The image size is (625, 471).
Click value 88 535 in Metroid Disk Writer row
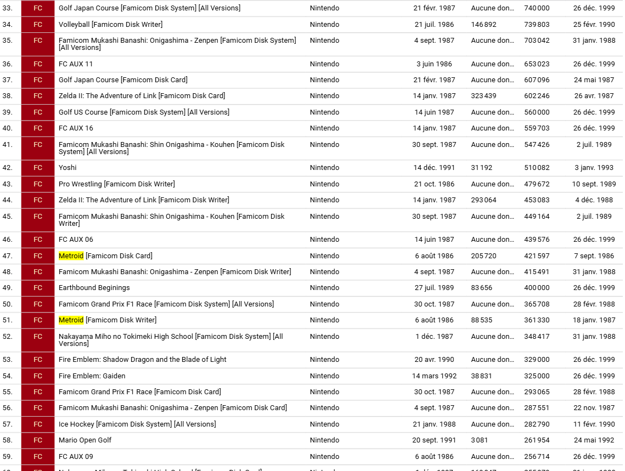481,320
